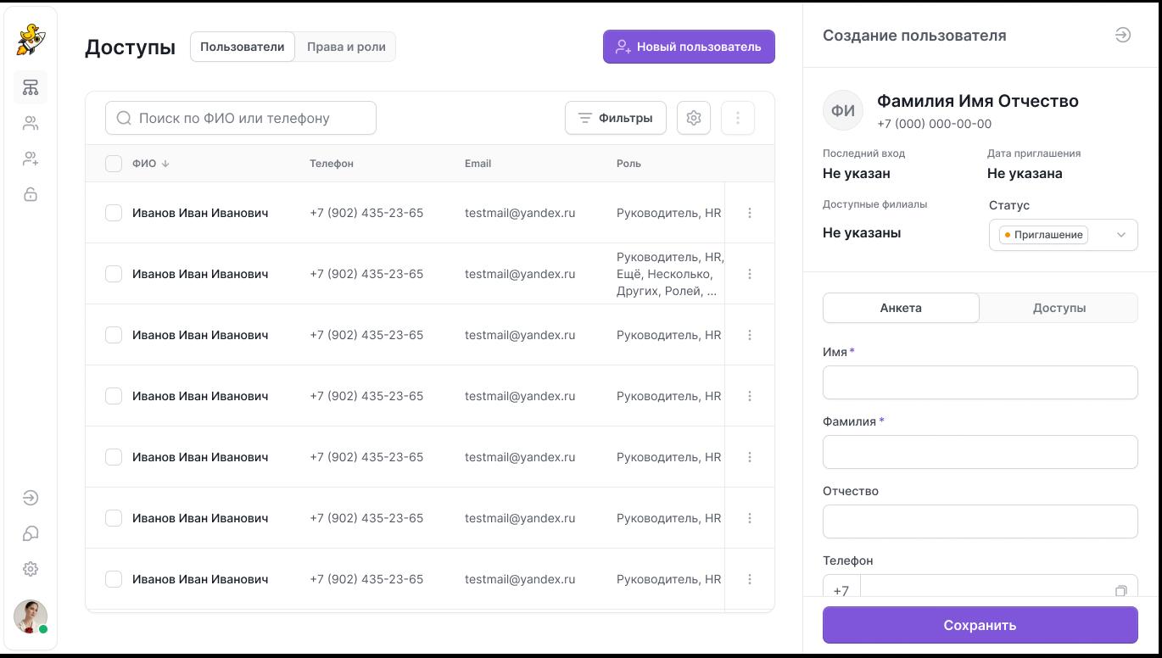
Task: Click the Телефон column header
Action: coord(332,164)
